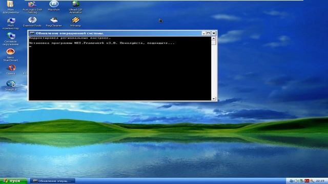
Task: Select the Обновление операц... taskbar button
Action: pyautogui.click(x=52, y=181)
